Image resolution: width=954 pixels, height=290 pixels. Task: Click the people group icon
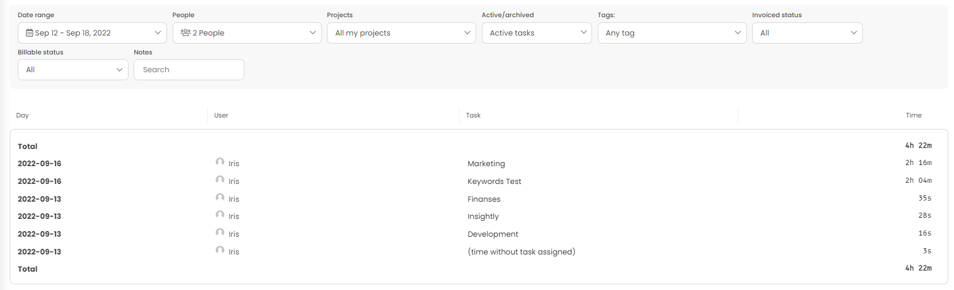tap(185, 33)
